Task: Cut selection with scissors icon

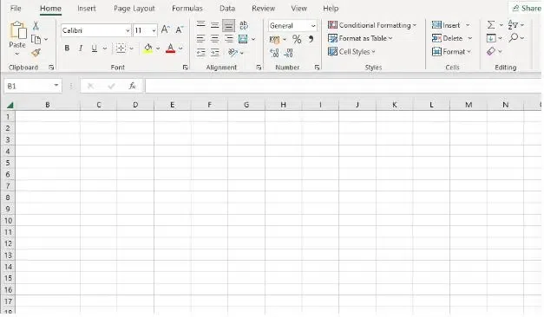Action: tap(36, 26)
